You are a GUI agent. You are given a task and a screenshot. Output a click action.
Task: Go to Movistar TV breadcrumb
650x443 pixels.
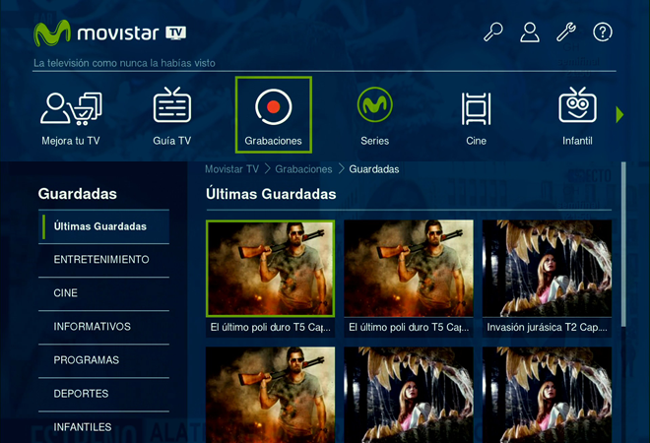pos(231,169)
